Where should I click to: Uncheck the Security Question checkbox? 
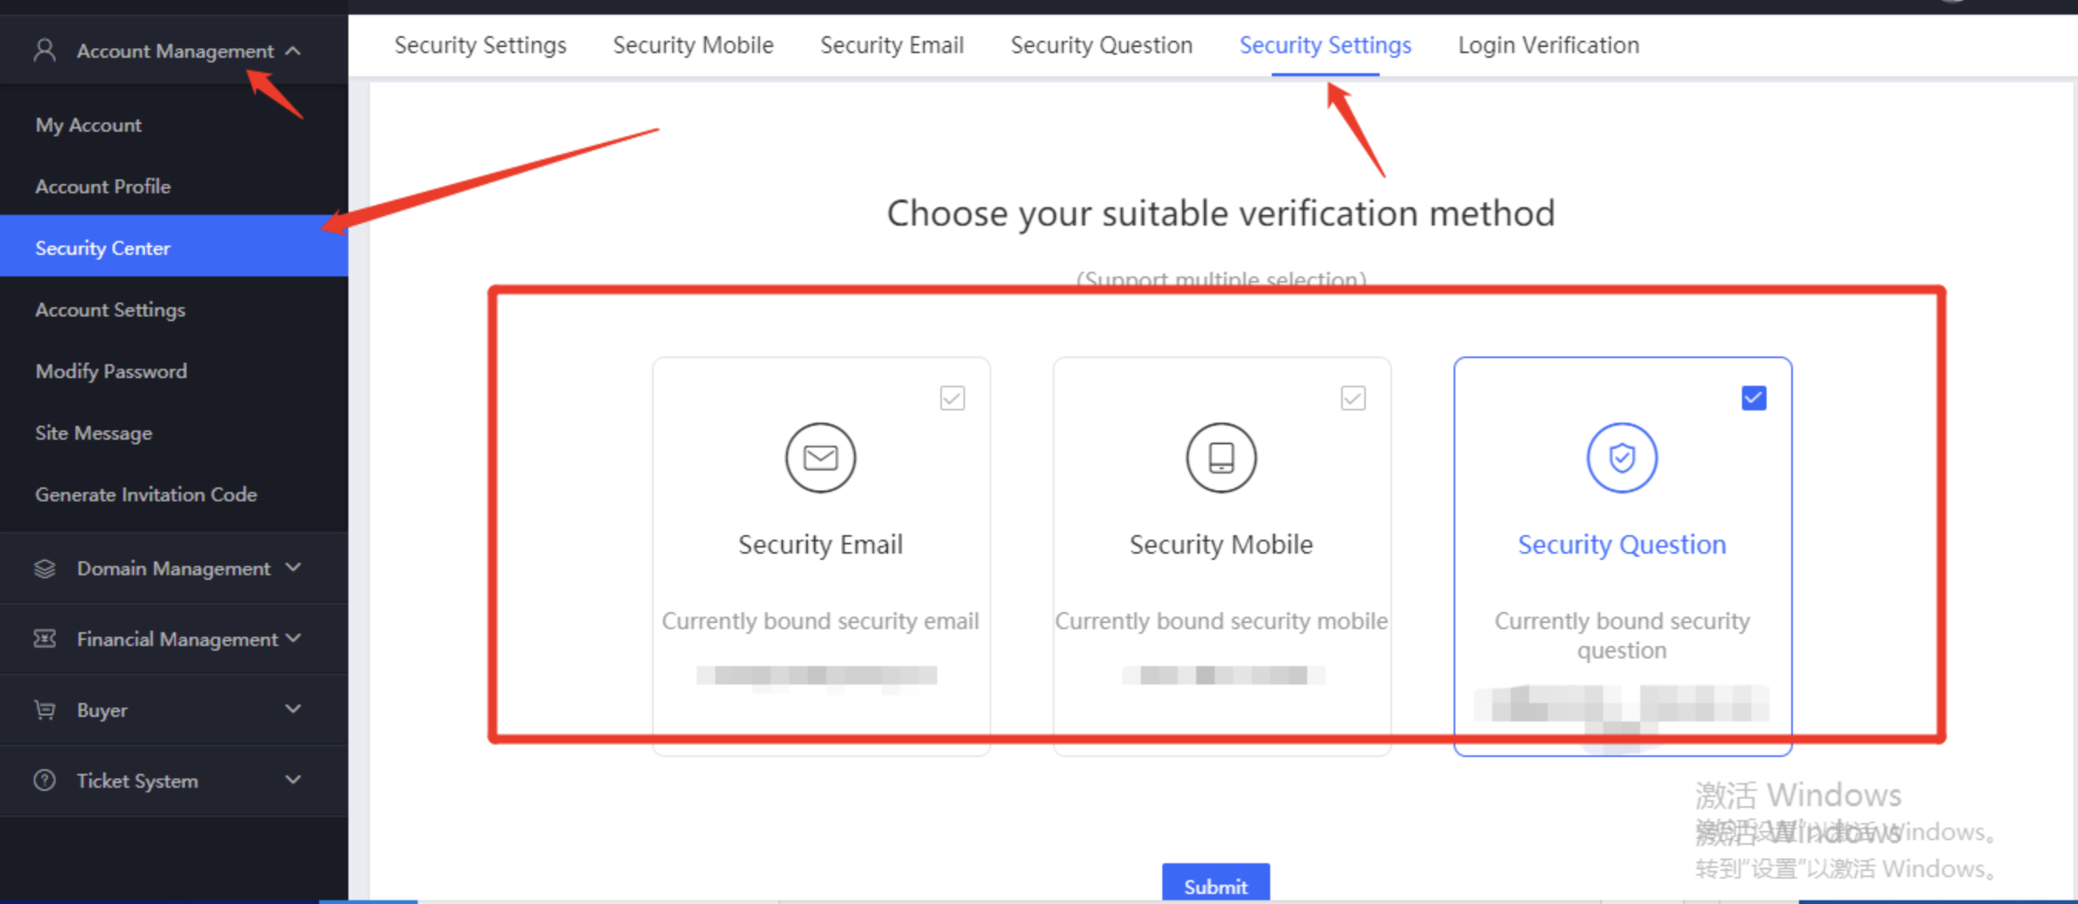tap(1754, 398)
